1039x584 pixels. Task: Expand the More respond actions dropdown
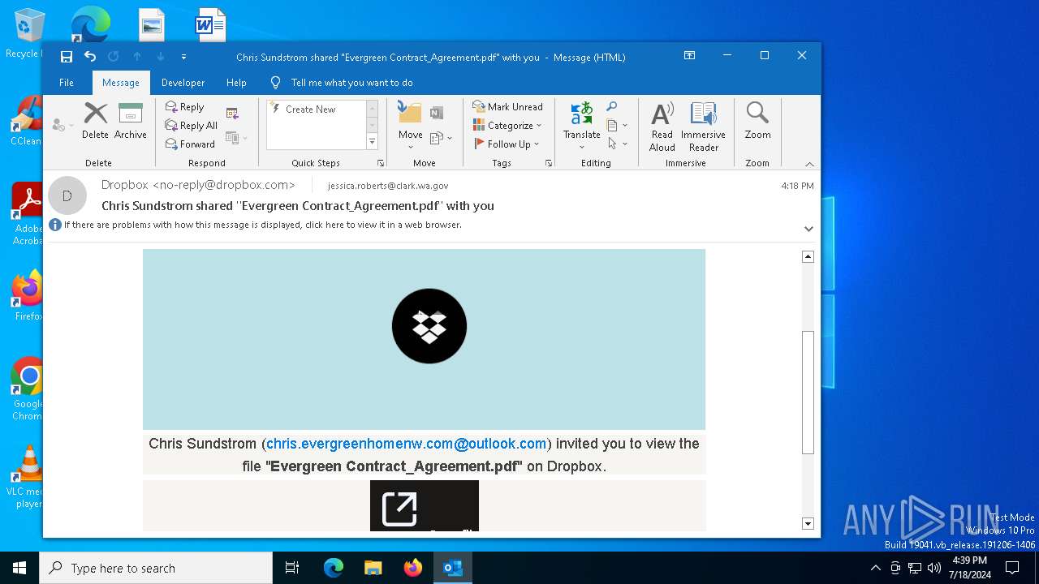click(x=236, y=138)
